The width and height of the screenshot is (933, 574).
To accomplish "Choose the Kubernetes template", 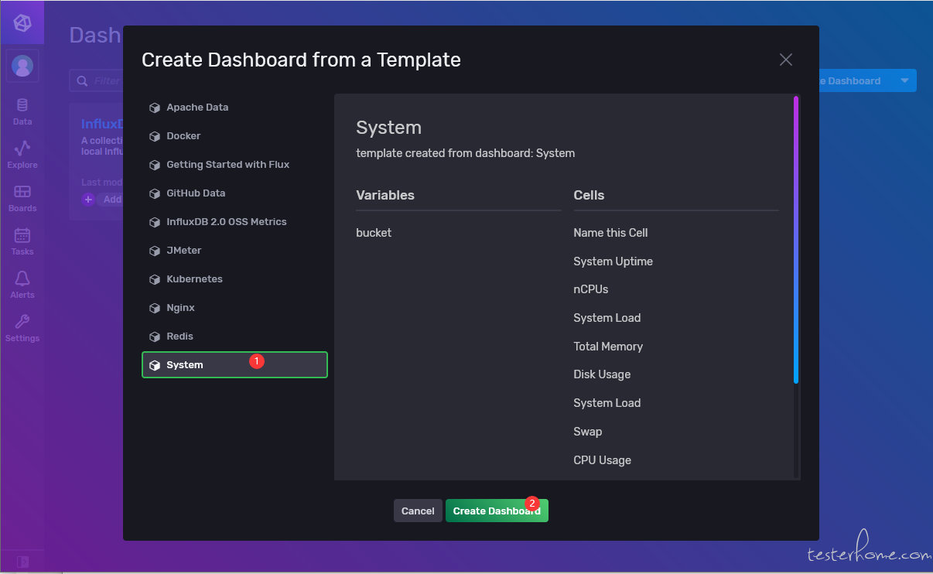I will click(234, 279).
